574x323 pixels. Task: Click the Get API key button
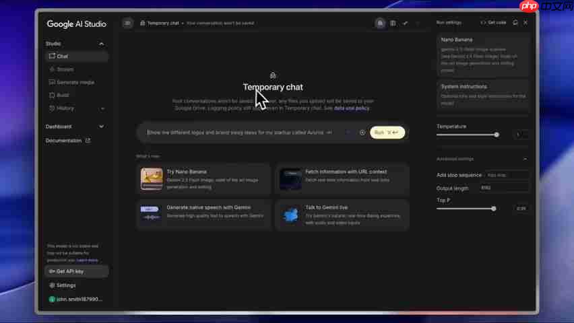point(77,271)
